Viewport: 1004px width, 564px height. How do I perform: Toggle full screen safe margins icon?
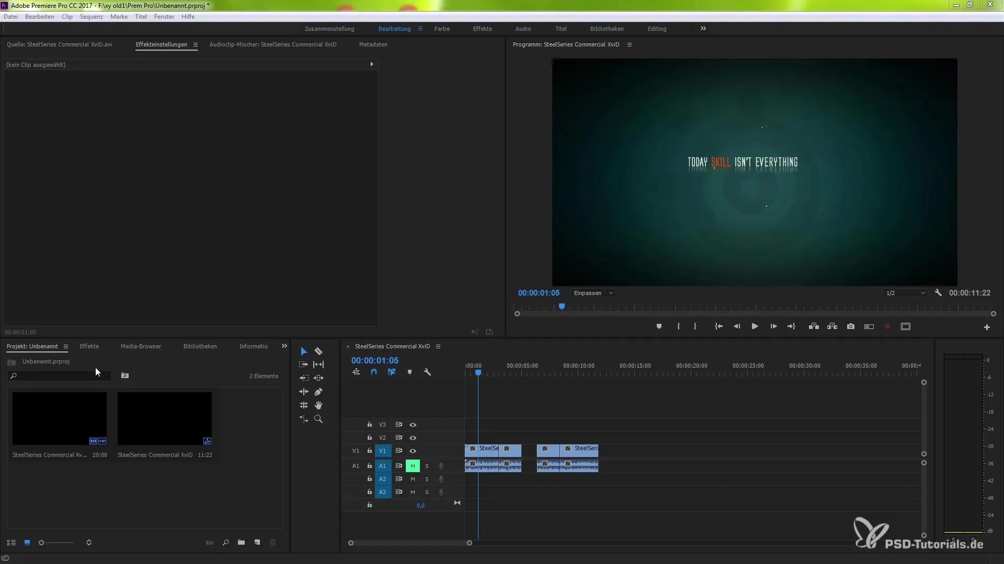click(906, 326)
